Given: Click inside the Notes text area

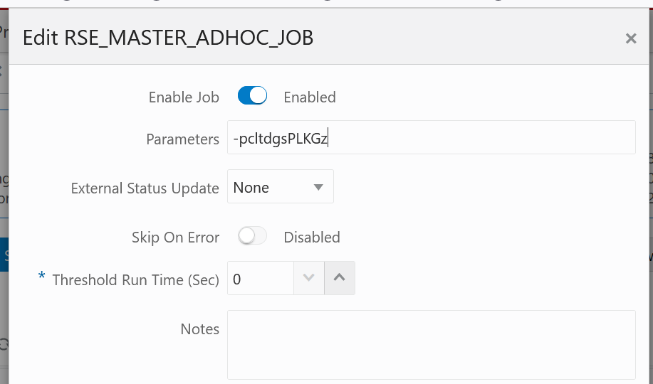Looking at the screenshot, I should [x=431, y=344].
